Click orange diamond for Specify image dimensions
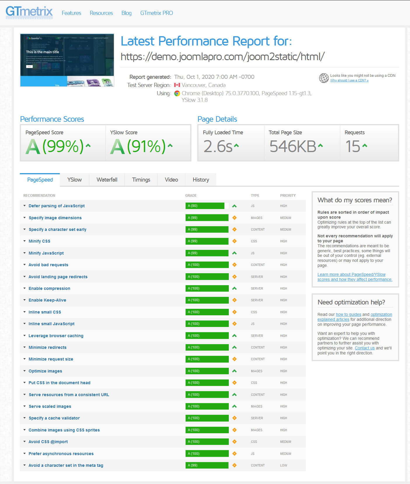 tap(234, 218)
